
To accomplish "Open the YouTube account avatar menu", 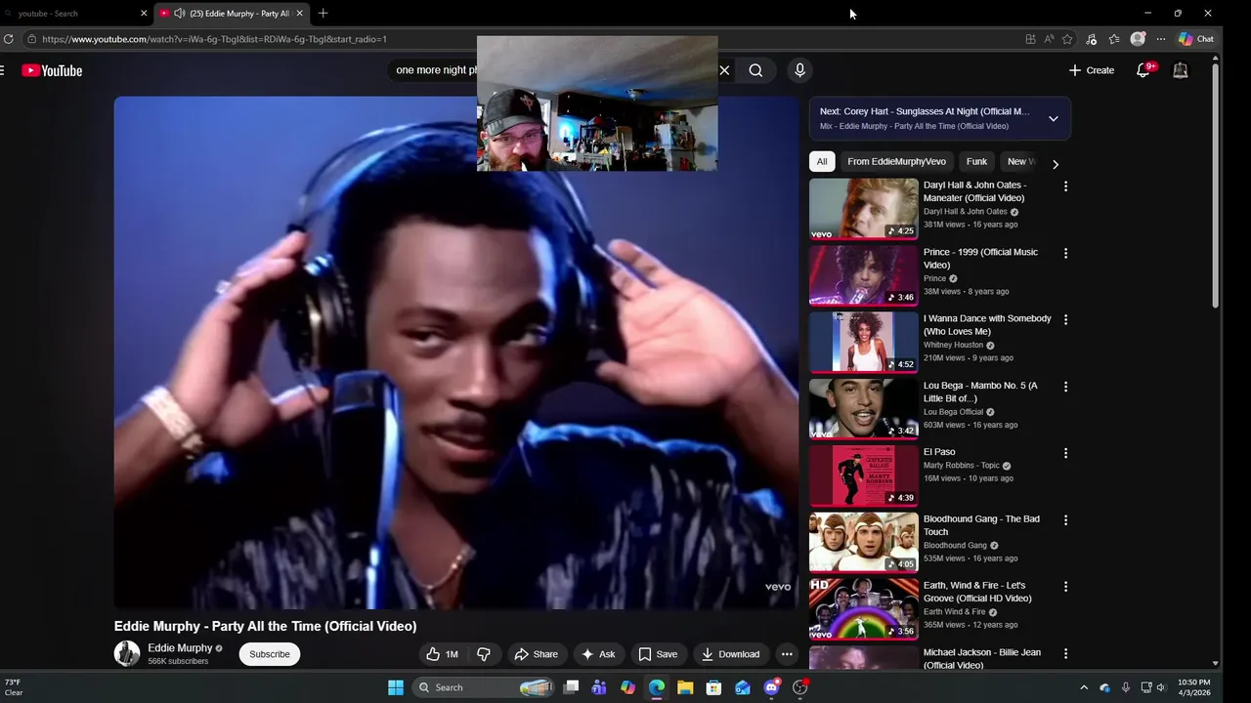I will [1181, 70].
